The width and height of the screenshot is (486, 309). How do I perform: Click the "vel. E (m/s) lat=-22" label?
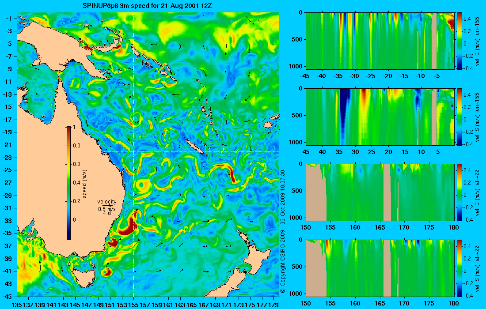click(477, 192)
